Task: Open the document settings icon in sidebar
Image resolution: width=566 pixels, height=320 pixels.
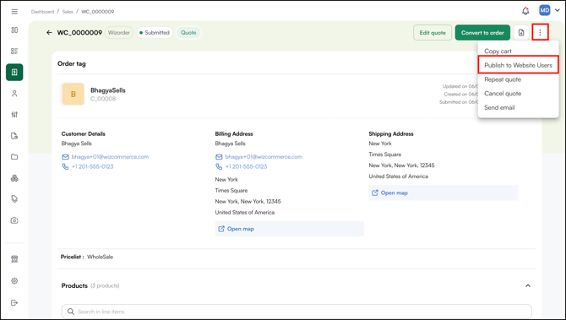Action: click(x=14, y=136)
